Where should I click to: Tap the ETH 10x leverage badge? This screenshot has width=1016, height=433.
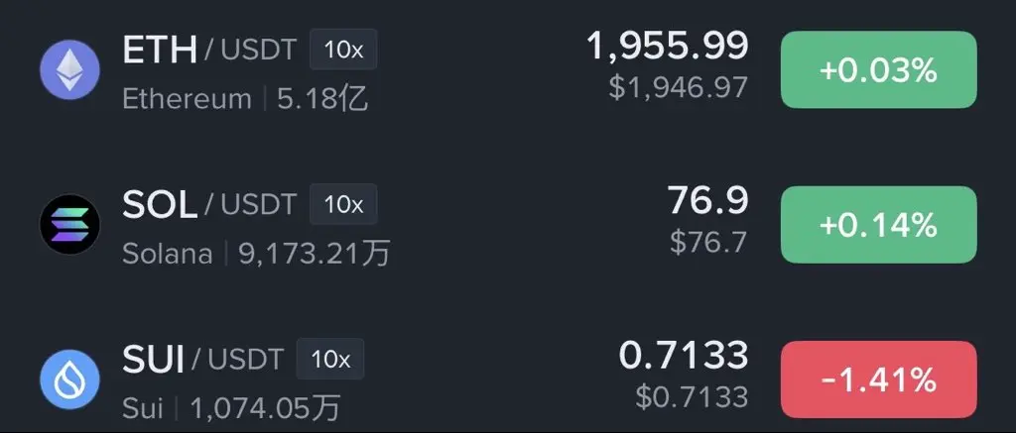(343, 50)
